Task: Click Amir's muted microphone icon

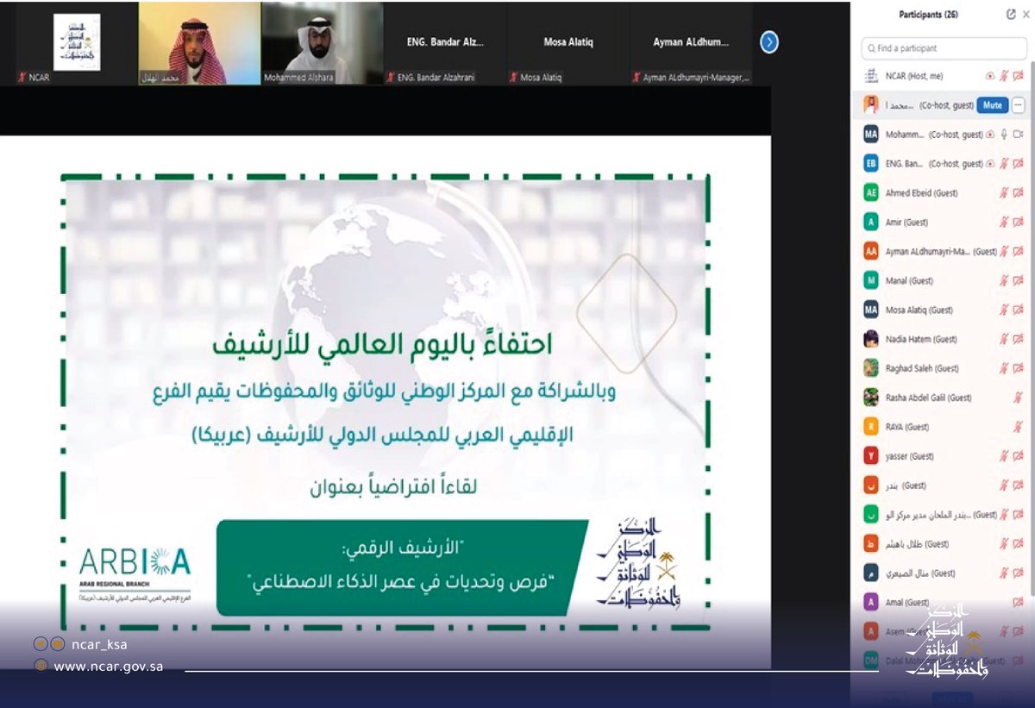Action: tap(1004, 222)
